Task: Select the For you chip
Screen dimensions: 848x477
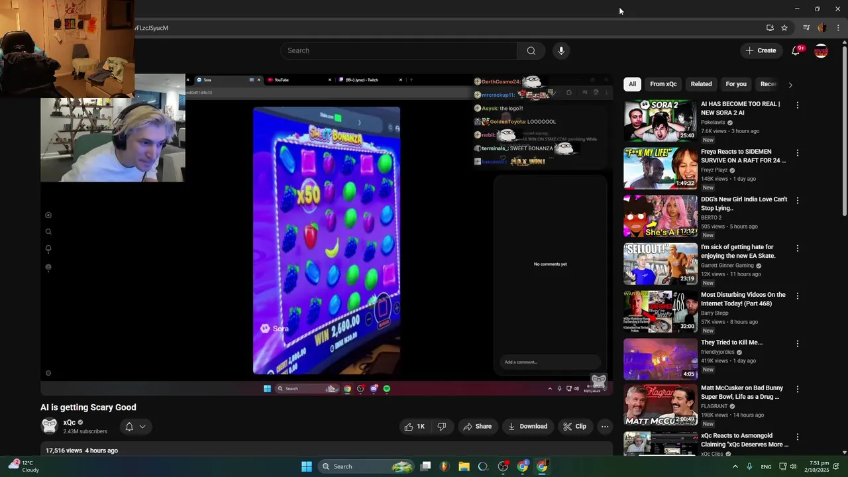Action: point(736,84)
